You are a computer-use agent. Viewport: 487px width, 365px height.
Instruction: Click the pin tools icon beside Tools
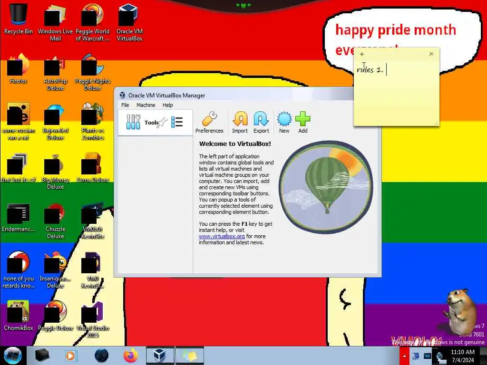(x=162, y=122)
